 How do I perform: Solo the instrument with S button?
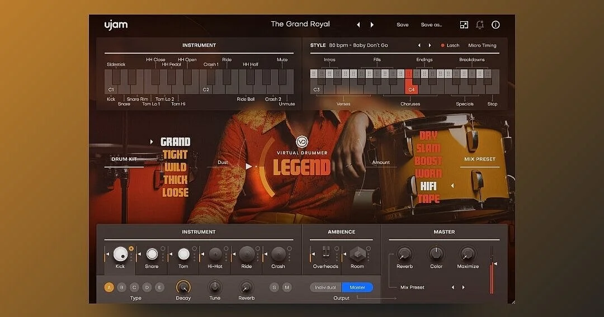click(274, 287)
